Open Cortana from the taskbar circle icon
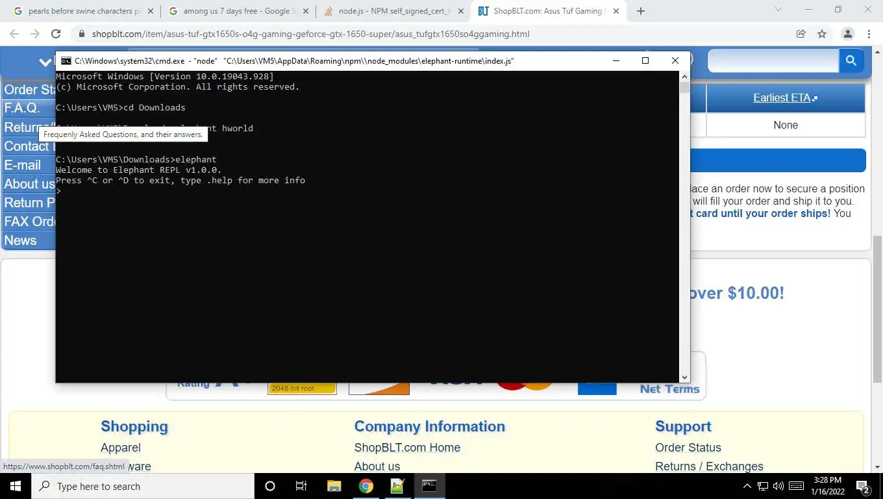Screen dimensions: 883x499 click(x=270, y=486)
